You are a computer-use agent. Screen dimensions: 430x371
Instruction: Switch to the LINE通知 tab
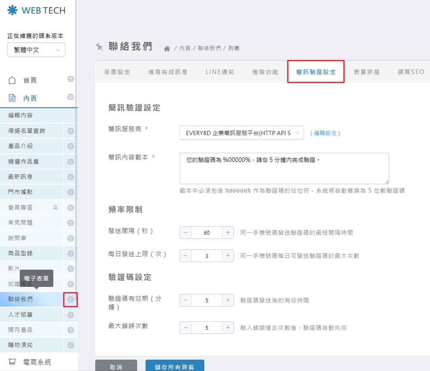click(220, 72)
